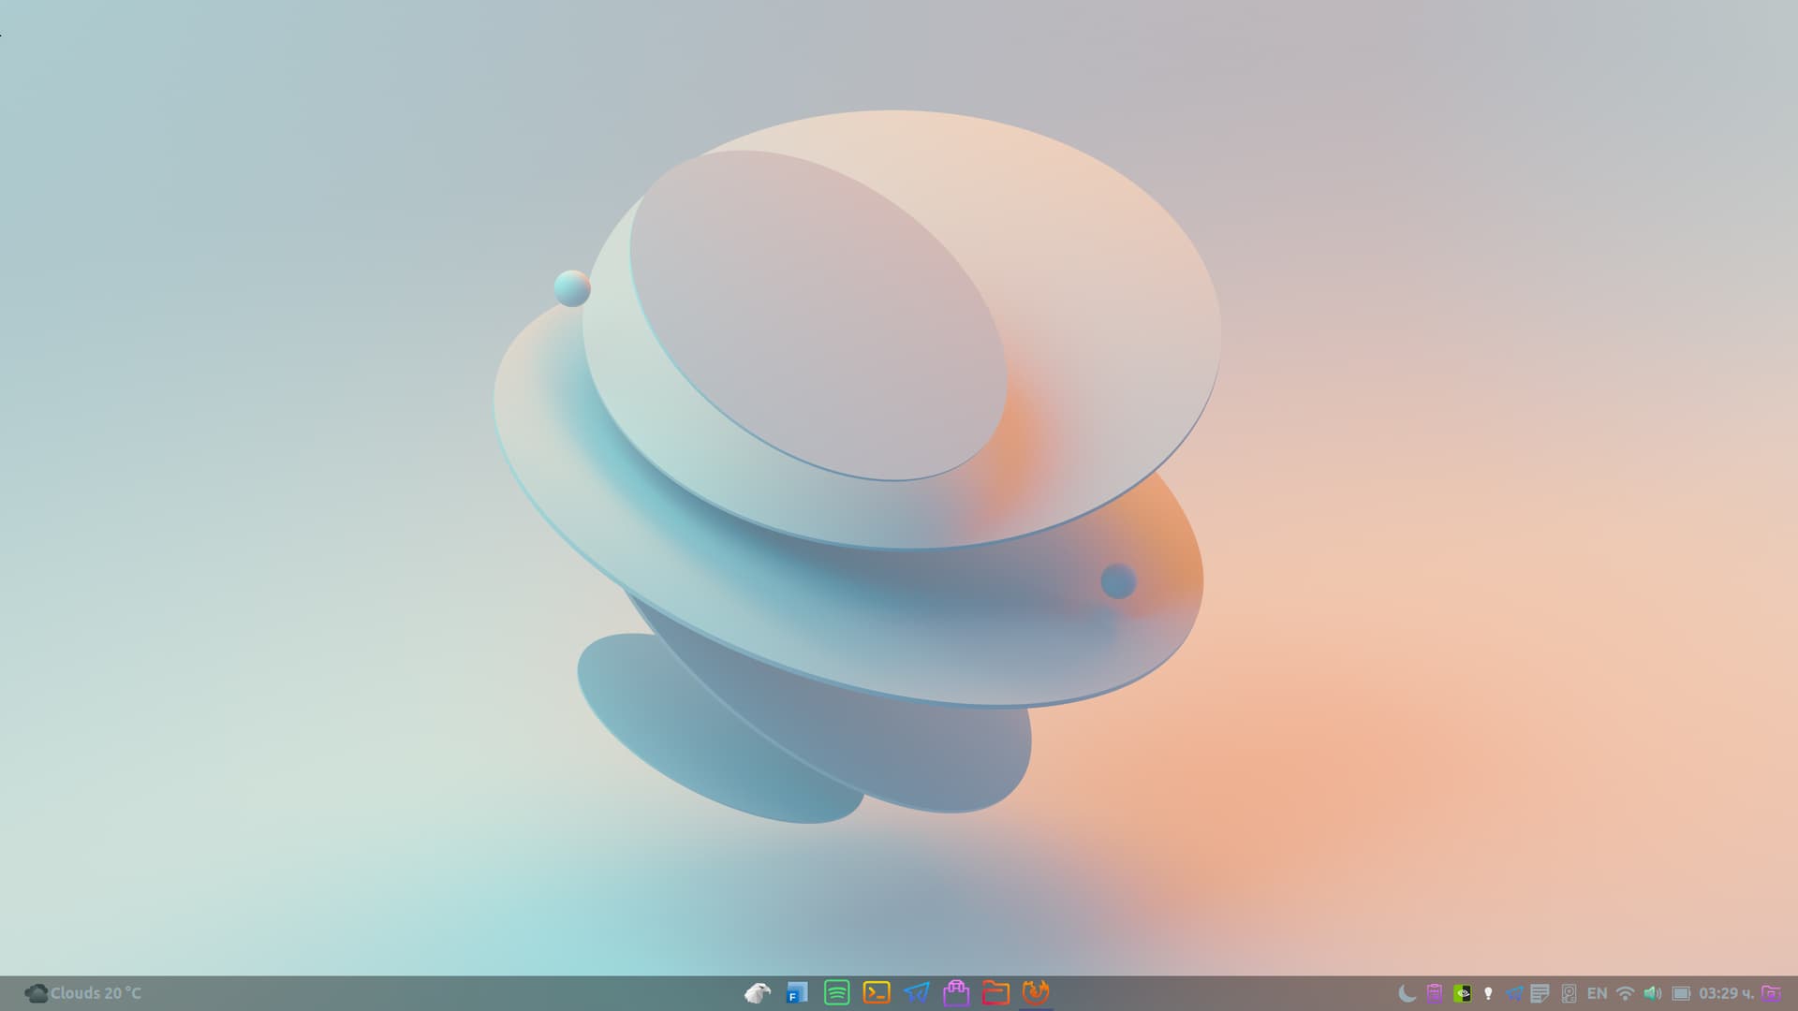Open the clipboard manager tray icon
The image size is (1798, 1011).
(1434, 993)
